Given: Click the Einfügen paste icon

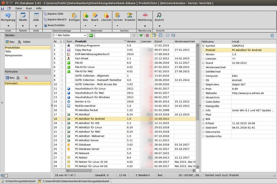Looking at the screenshot, I should (x=74, y=15).
